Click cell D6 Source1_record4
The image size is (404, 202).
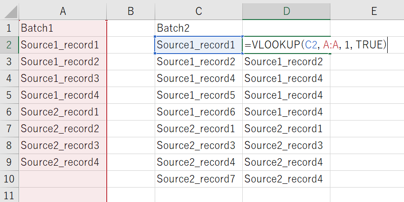pos(286,112)
